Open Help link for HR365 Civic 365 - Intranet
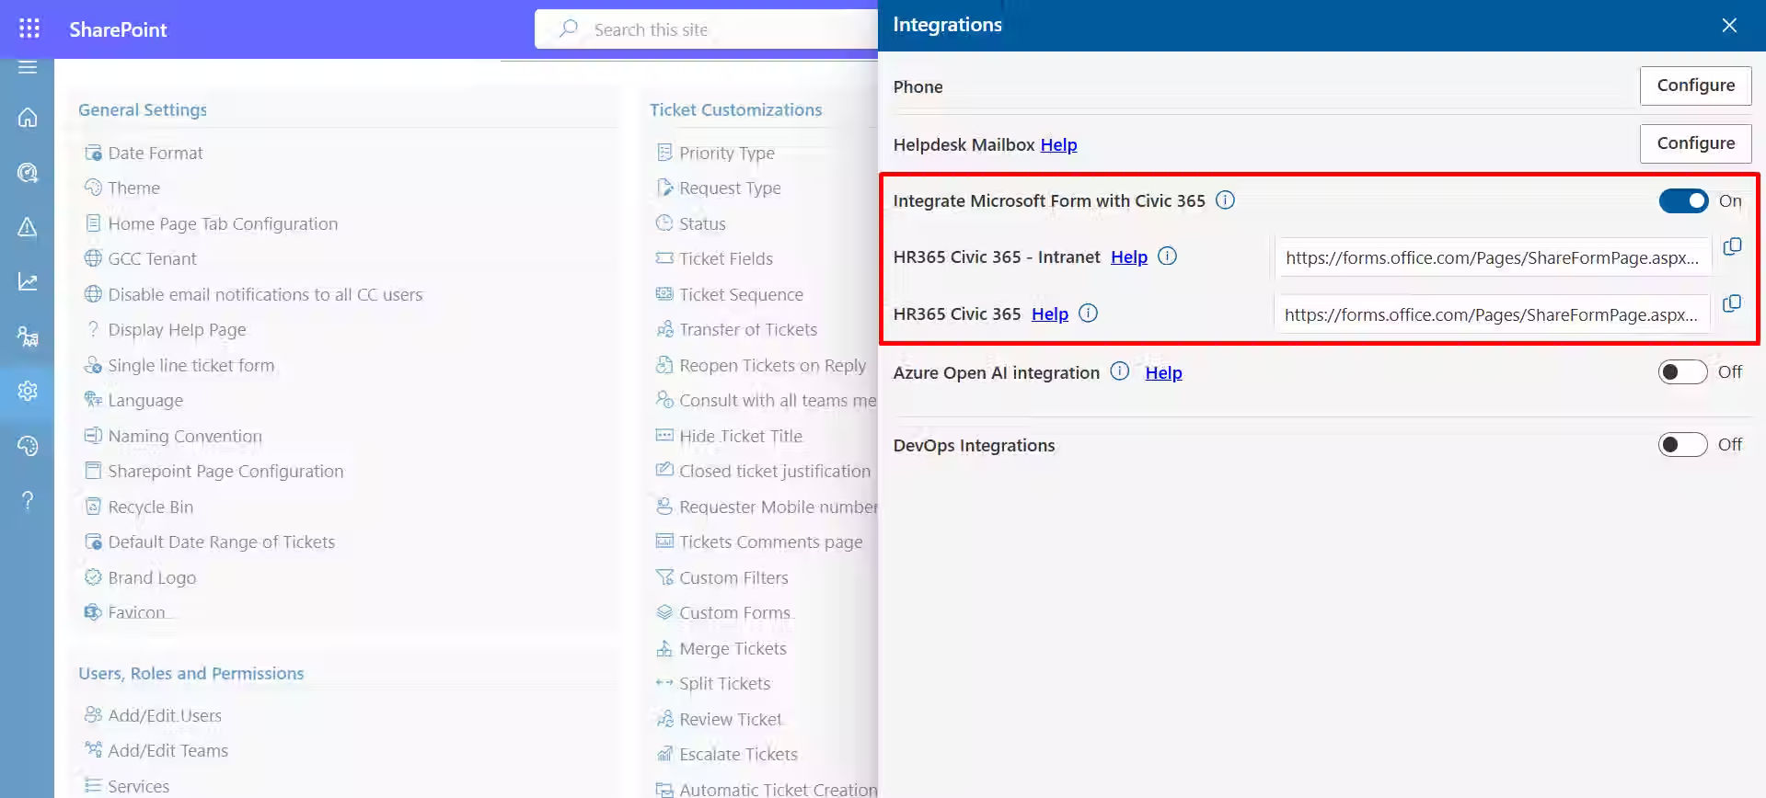Viewport: 1766px width, 798px height. coord(1129,256)
